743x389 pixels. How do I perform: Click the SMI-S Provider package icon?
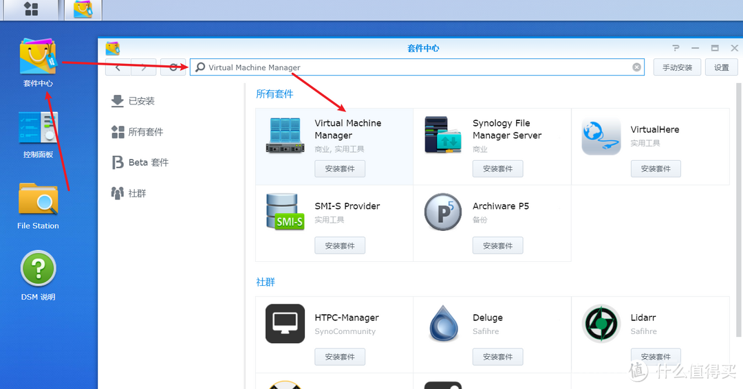coord(285,212)
